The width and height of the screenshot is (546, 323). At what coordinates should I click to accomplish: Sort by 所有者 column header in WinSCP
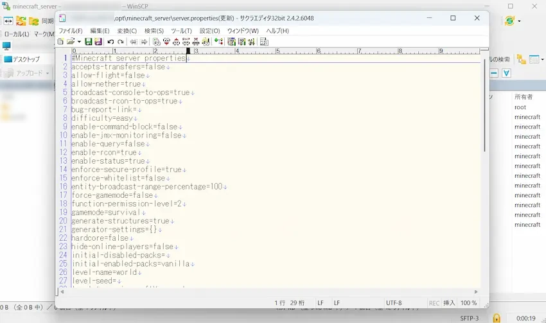(524, 97)
